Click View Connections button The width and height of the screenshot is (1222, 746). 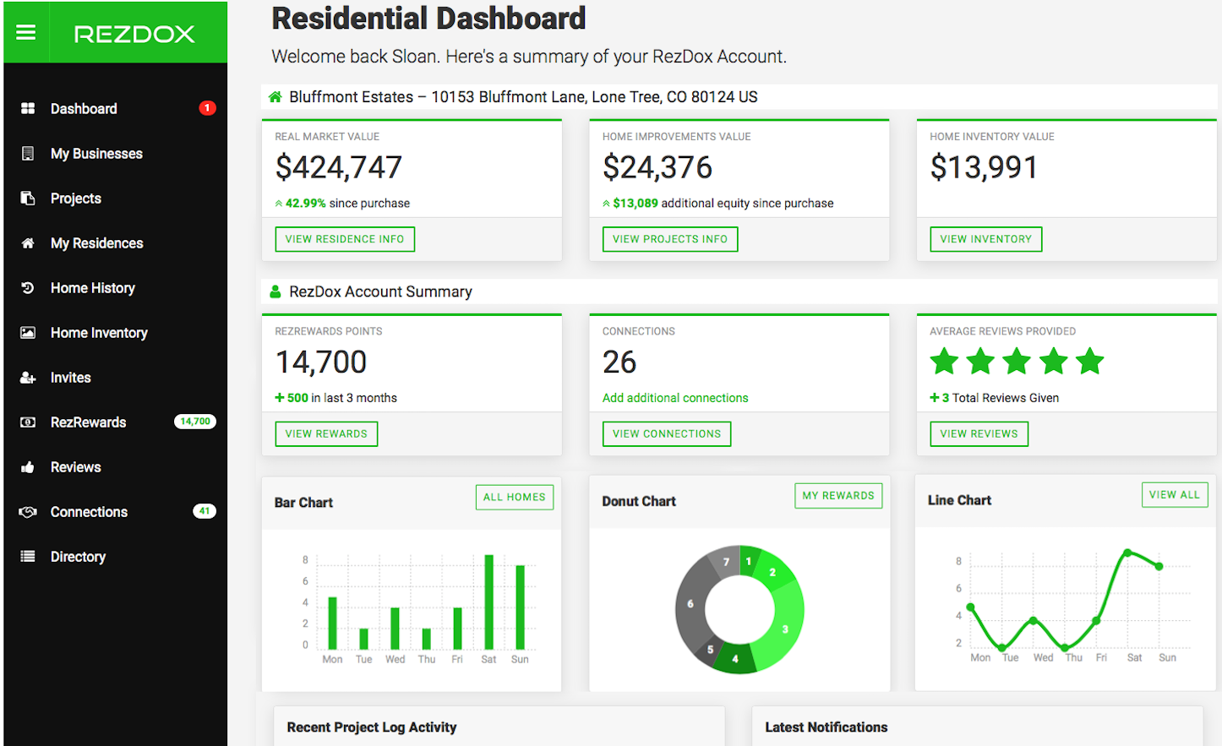tap(667, 433)
